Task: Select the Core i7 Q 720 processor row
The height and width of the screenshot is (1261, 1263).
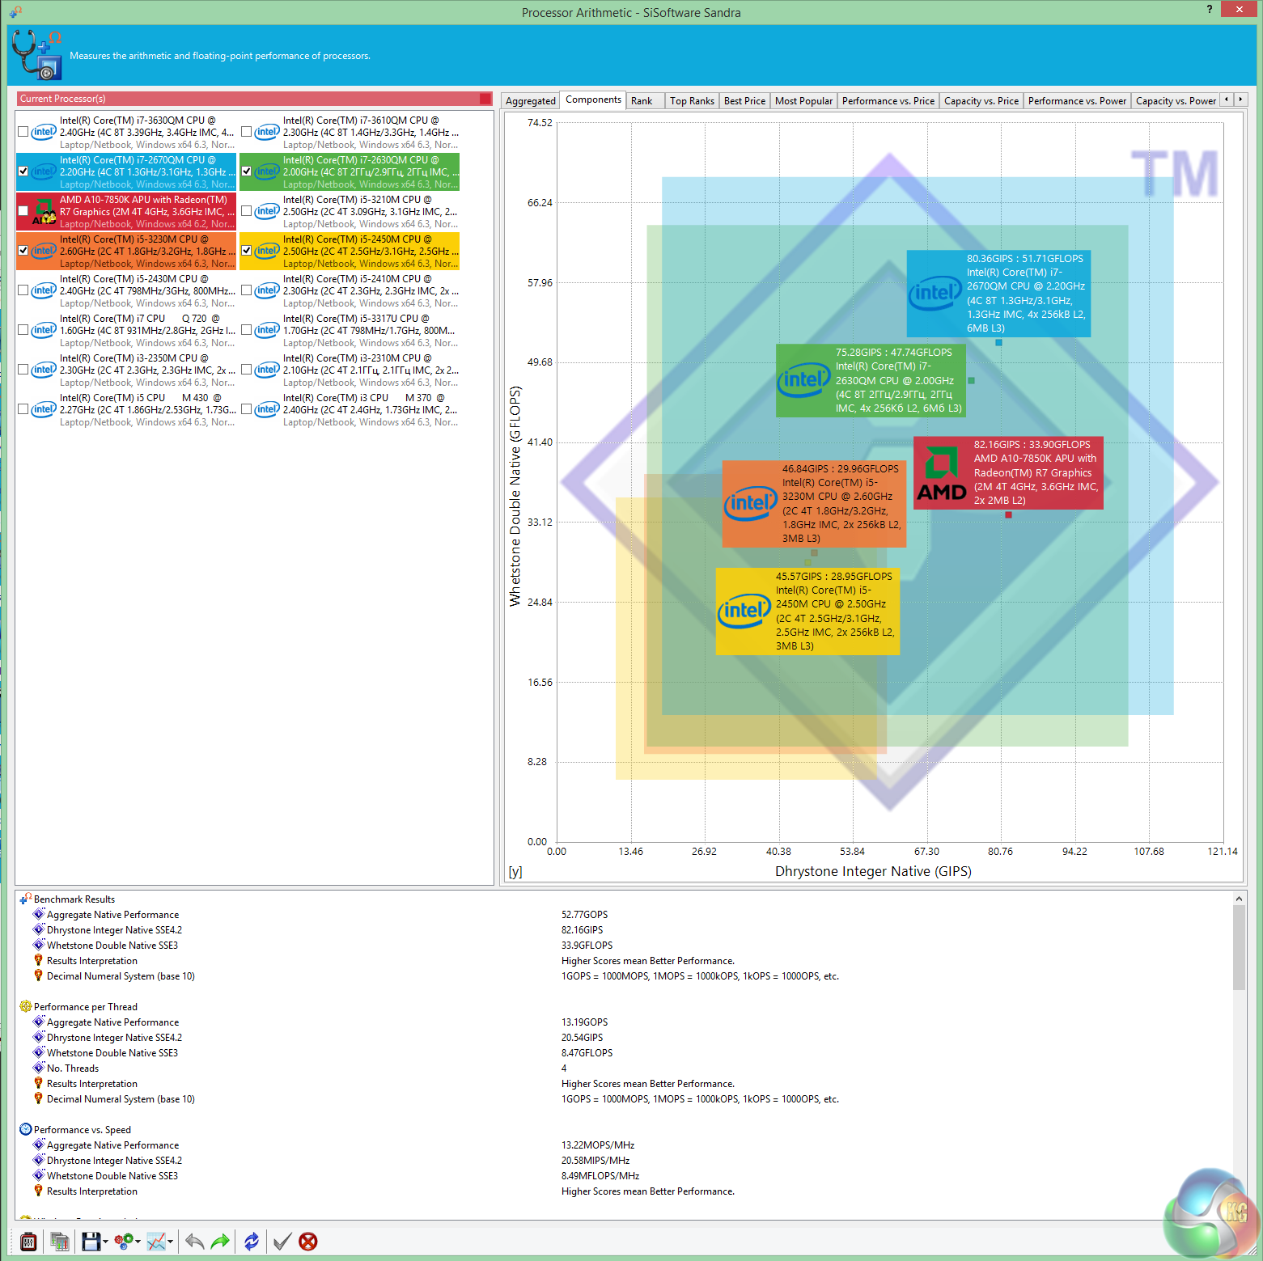Action: (127, 330)
